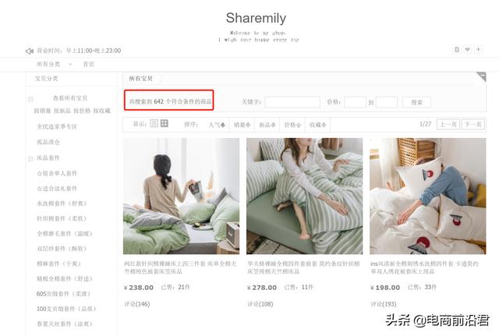Click the document icon next to heart

point(457,50)
